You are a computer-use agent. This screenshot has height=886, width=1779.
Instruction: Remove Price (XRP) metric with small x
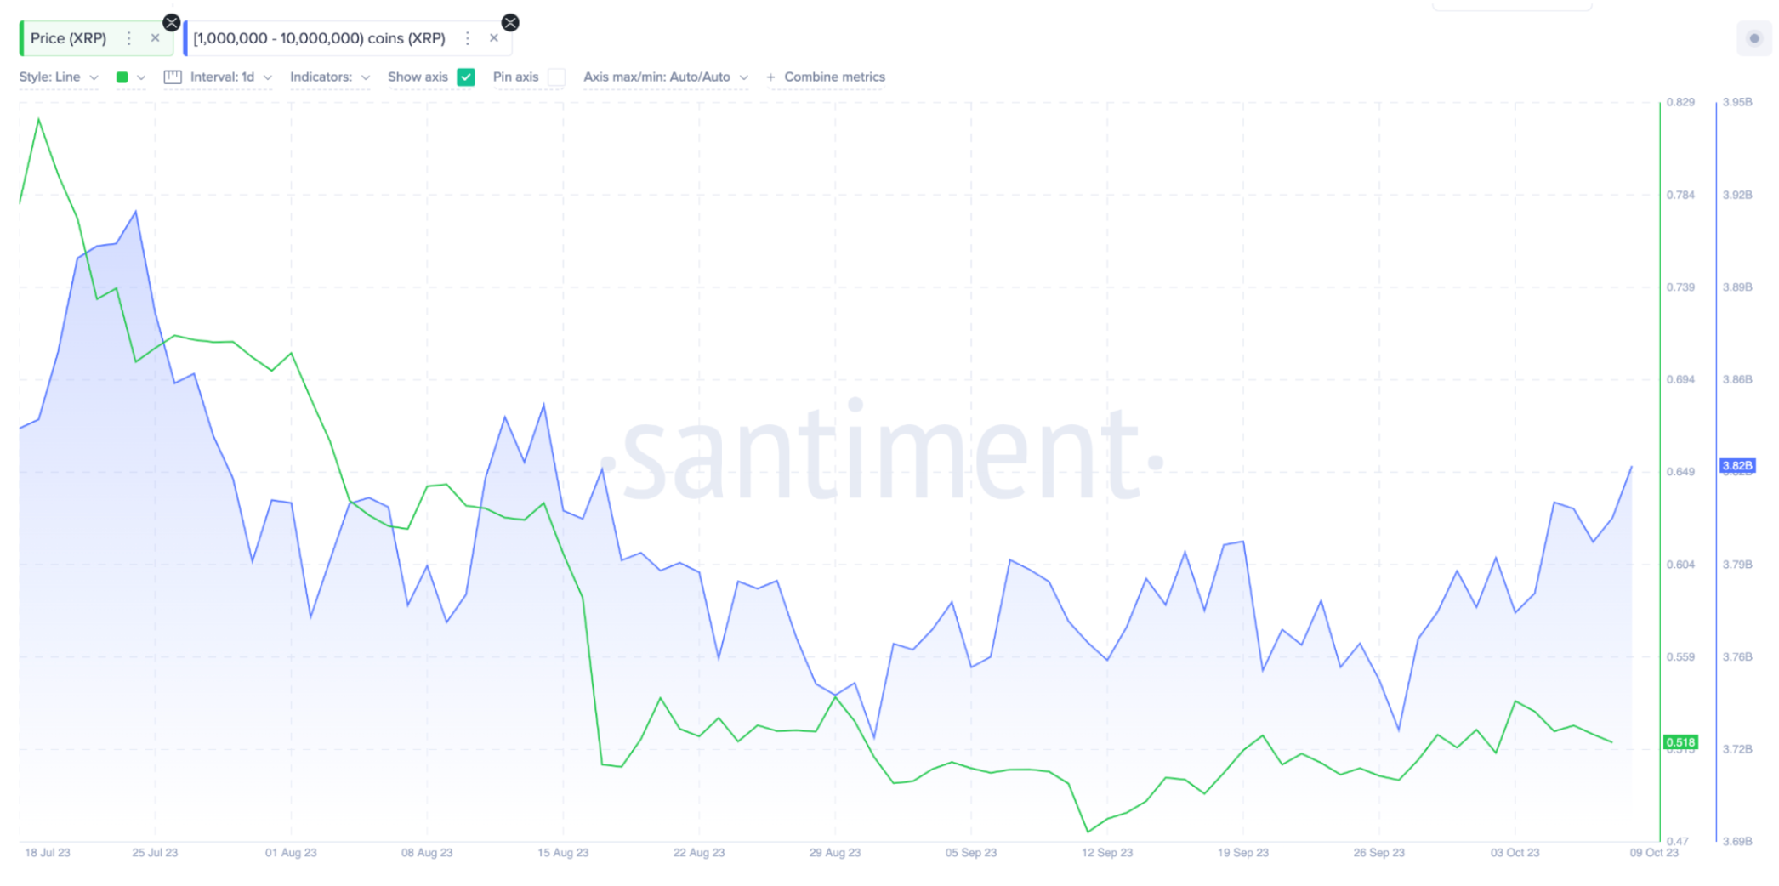155,38
